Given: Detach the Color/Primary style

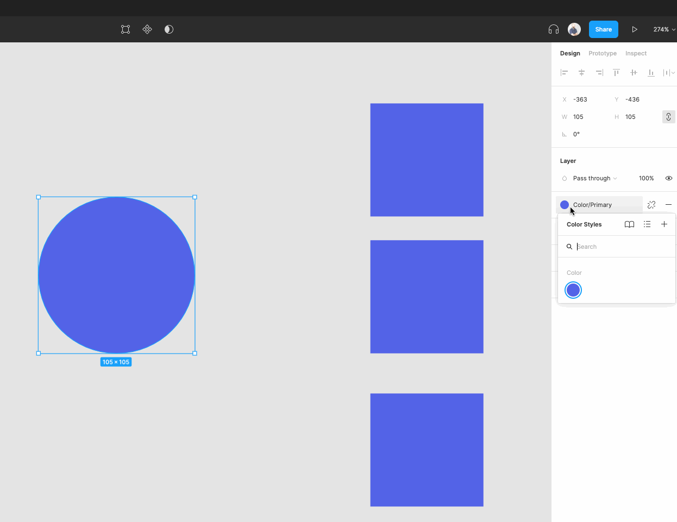Looking at the screenshot, I should click(x=651, y=205).
